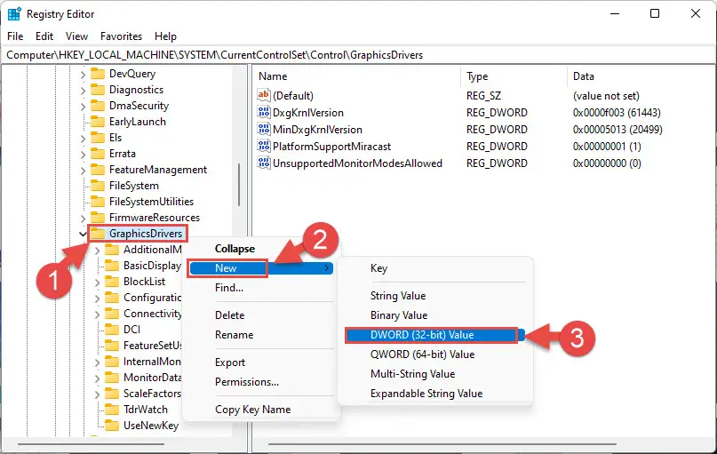The width and height of the screenshot is (717, 454).
Task: Expand the Diagnostics key chevron
Action: [x=83, y=90]
